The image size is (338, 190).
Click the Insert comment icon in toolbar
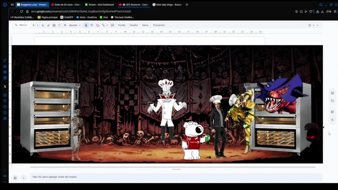[x=112, y=25]
